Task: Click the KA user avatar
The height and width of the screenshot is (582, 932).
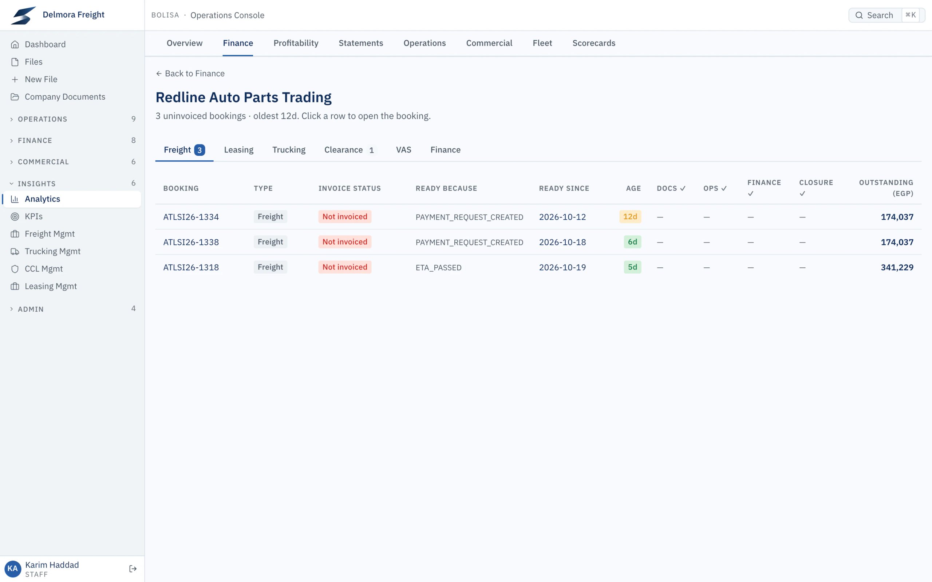Action: [x=13, y=569]
